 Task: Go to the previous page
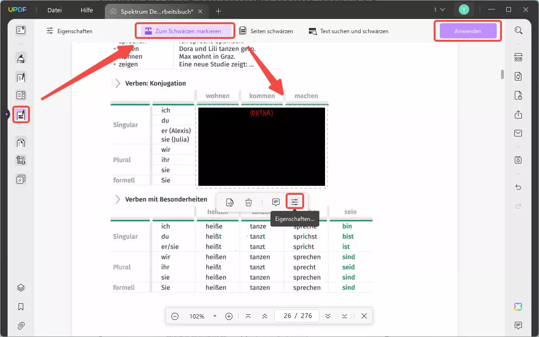coord(265,316)
